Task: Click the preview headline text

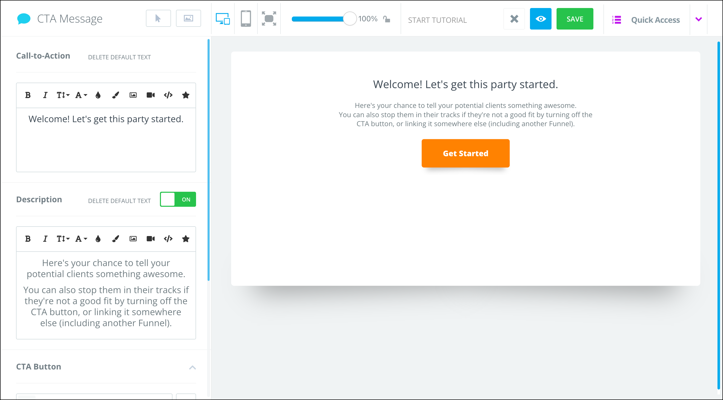Action: [465, 84]
